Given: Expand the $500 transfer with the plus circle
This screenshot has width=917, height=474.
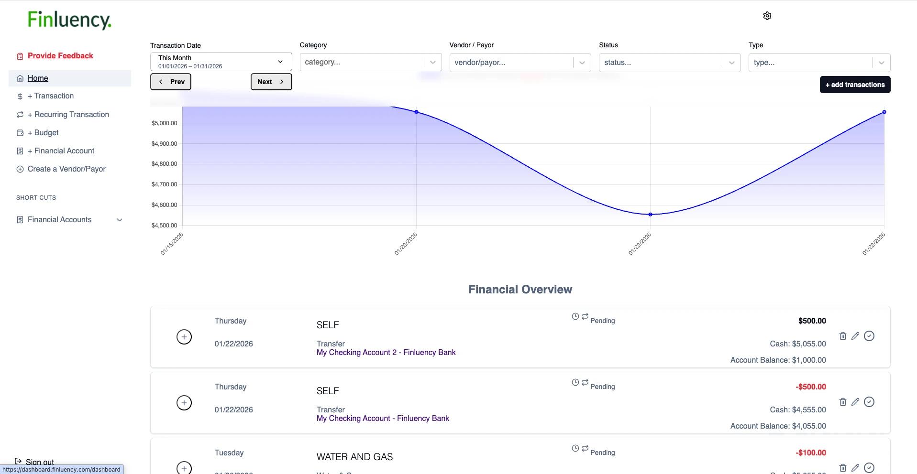Looking at the screenshot, I should coord(184,337).
